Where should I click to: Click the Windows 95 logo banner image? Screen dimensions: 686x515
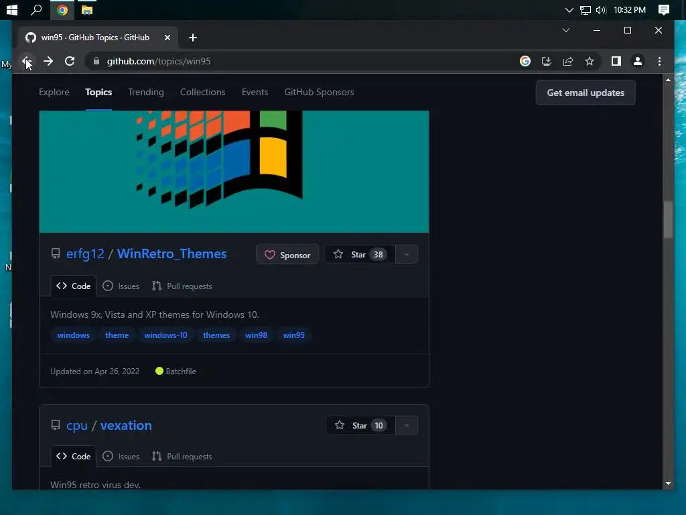point(234,171)
